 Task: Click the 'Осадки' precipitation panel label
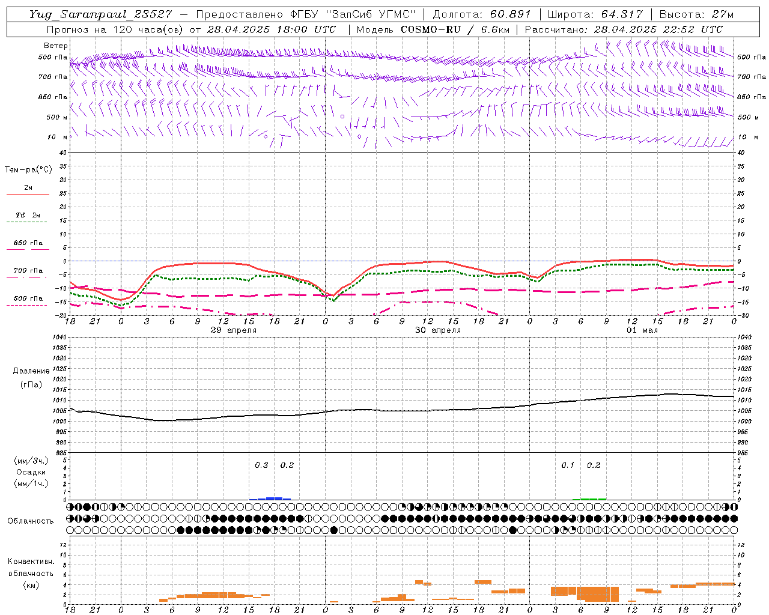pos(31,472)
